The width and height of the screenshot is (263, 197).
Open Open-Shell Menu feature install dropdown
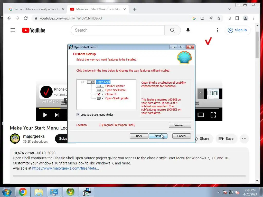tap(100, 90)
